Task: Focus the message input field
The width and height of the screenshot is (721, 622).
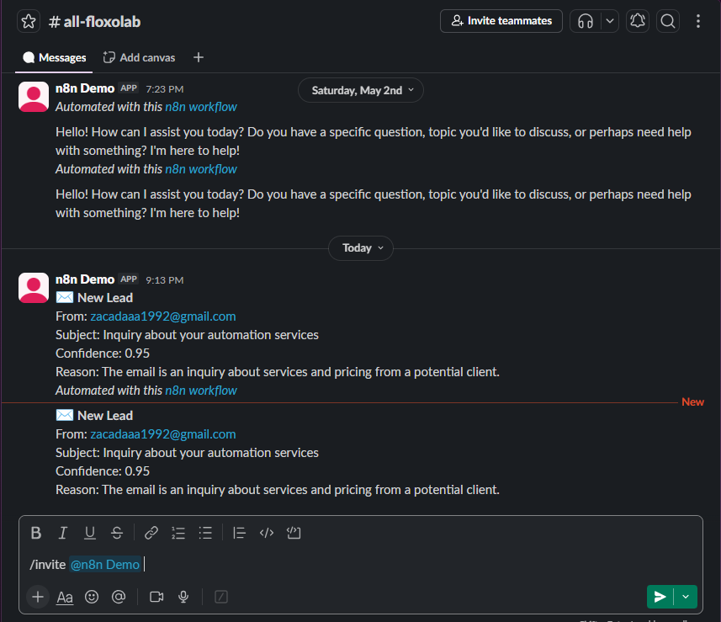Action: coord(360,565)
